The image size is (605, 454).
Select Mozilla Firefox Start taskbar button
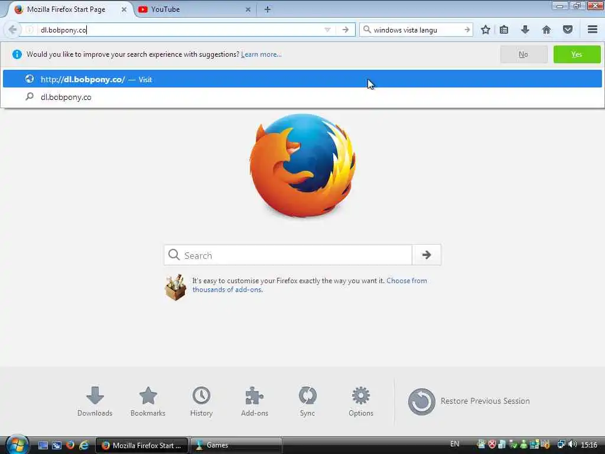pyautogui.click(x=142, y=445)
